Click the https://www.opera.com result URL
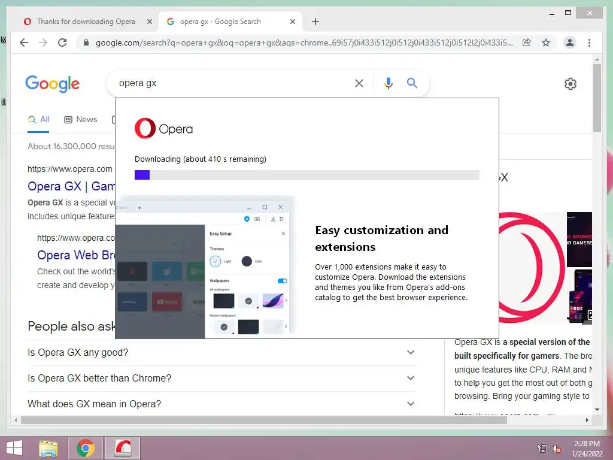Viewport: 613px width, 460px height. tap(69, 169)
